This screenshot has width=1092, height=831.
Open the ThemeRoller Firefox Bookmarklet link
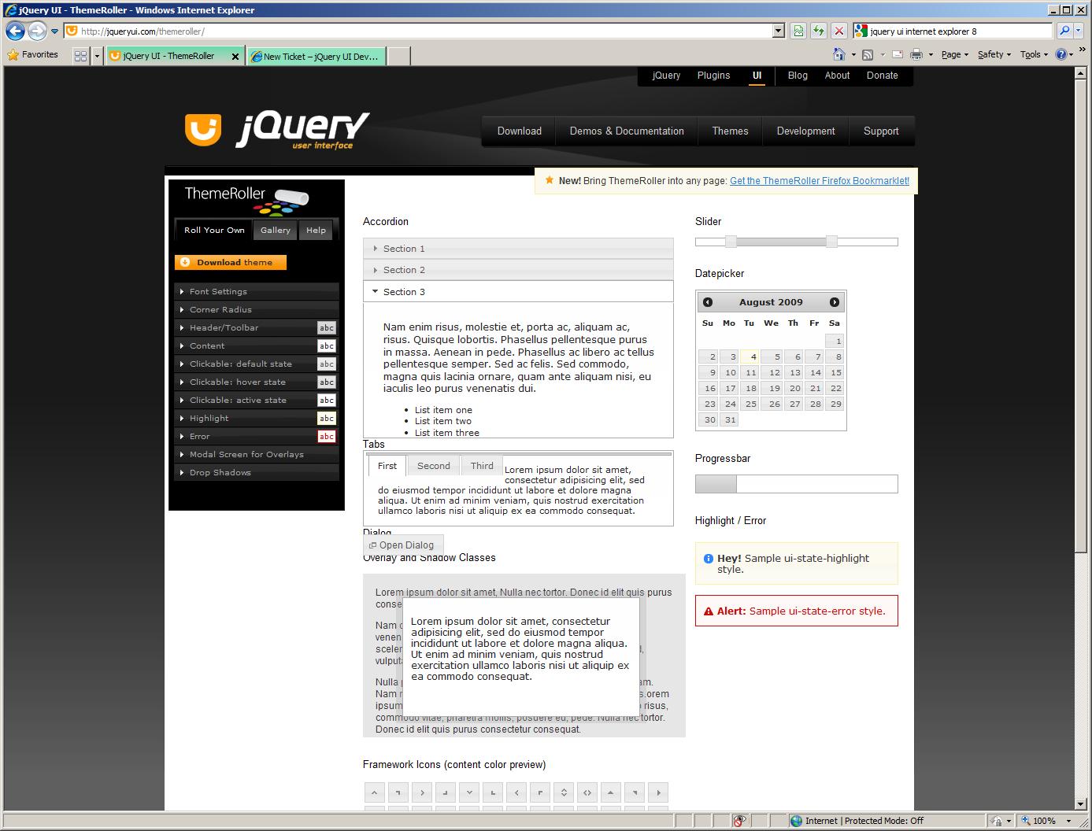pos(819,181)
